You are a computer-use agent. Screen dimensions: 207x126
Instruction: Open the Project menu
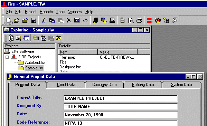coord(31,12)
